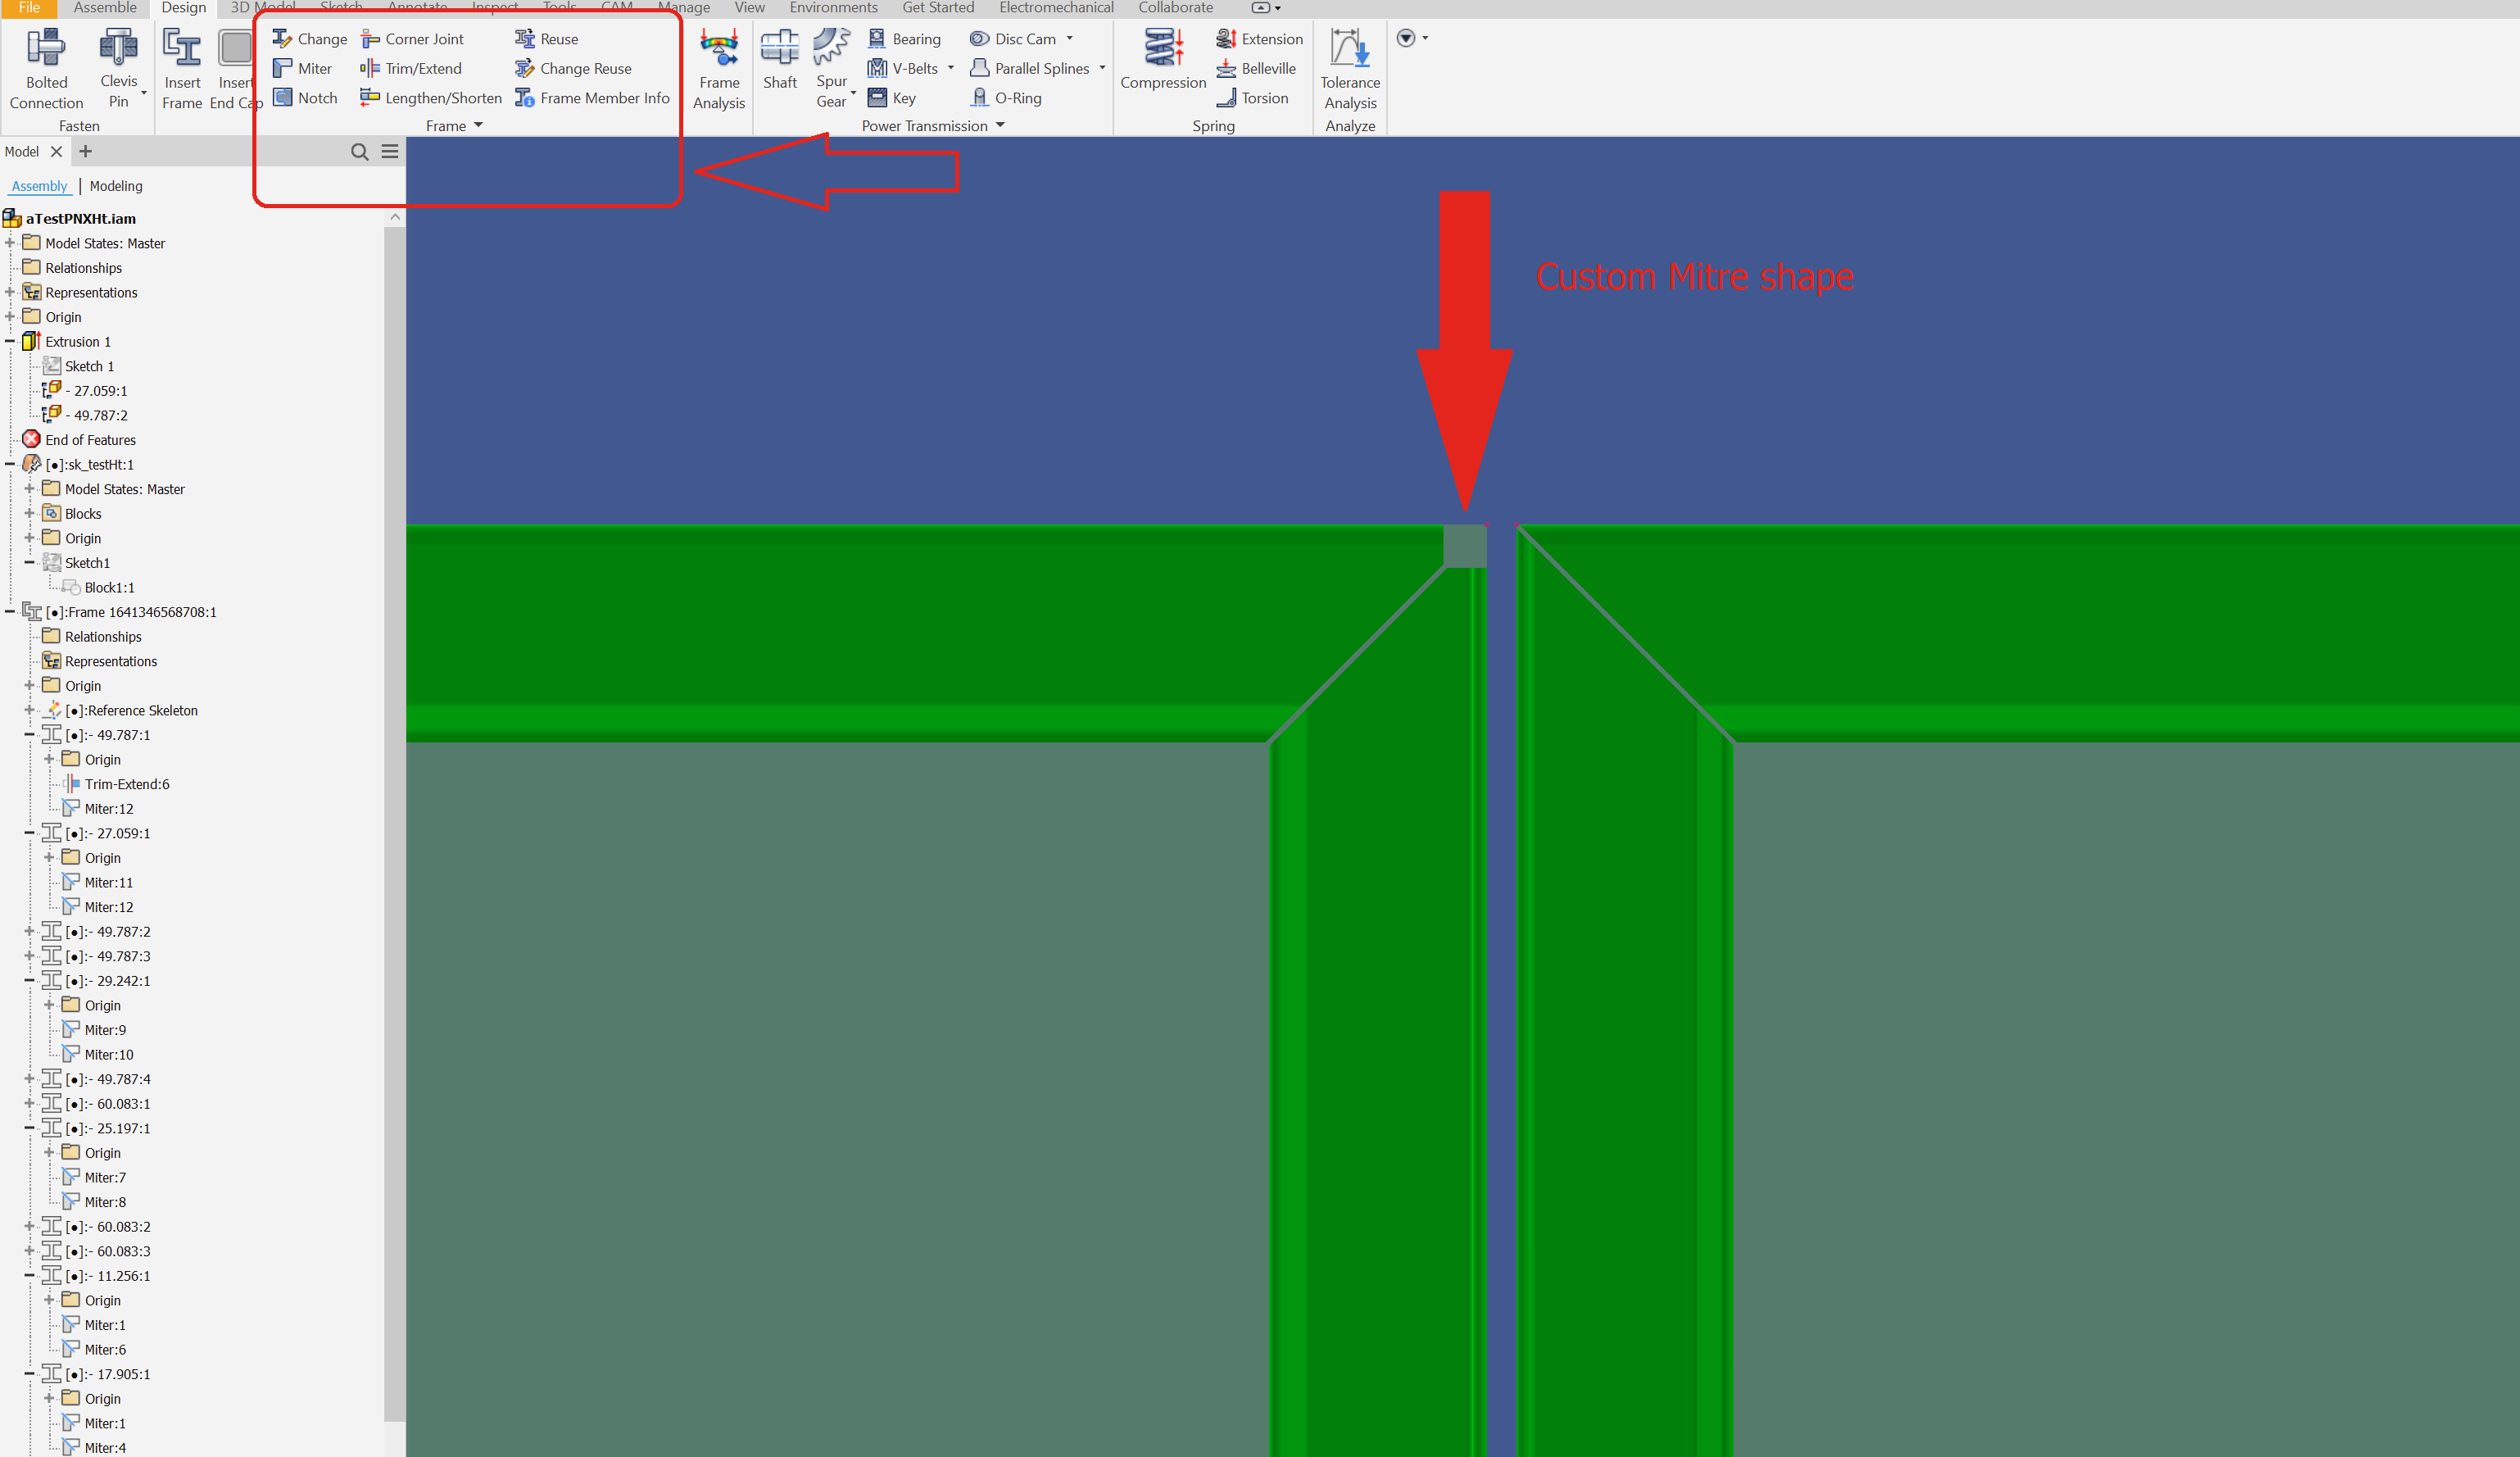Screen dimensions: 2520x1457
Task: Switch to the Modeling browser tab
Action: (x=115, y=186)
